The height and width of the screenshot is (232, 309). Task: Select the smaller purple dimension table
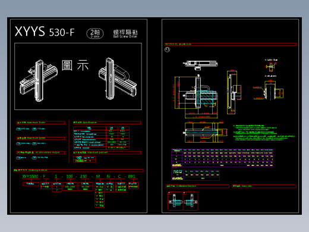196,175
